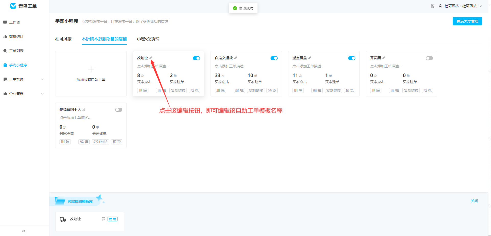Screen dimensions: 491x236
Task: Collapse the sidebar using the bottom icon
Action: (x=24, y=231)
